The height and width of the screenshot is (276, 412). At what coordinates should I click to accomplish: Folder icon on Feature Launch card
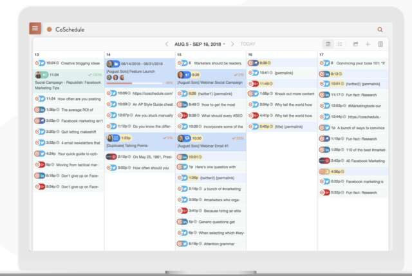(117, 64)
